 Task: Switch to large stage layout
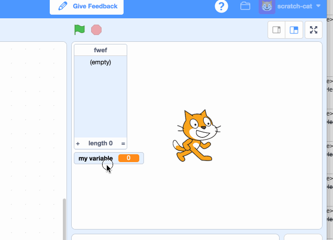(x=294, y=30)
